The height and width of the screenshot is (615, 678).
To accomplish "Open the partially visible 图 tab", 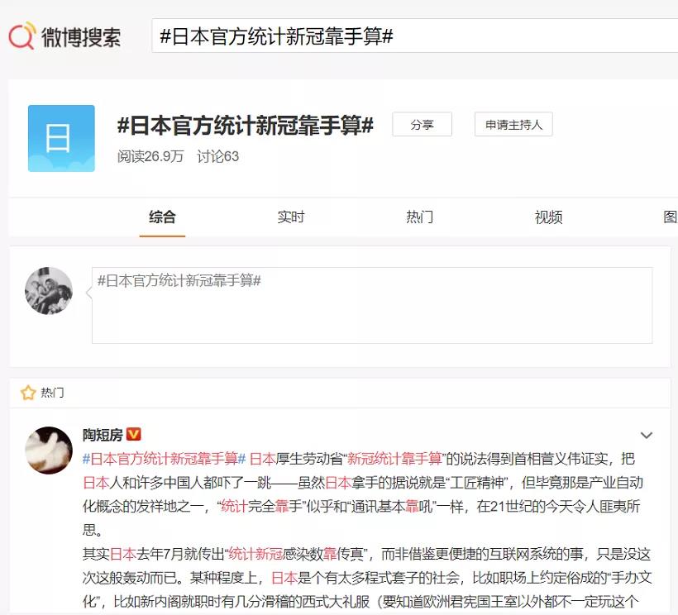I will [x=671, y=217].
